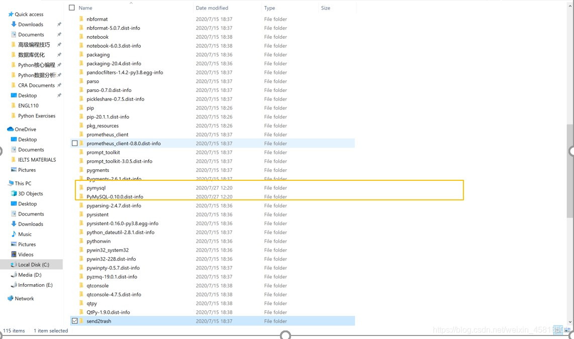Open the 高级编程技巧 folder in sidebar
The width and height of the screenshot is (574, 339).
click(34, 45)
